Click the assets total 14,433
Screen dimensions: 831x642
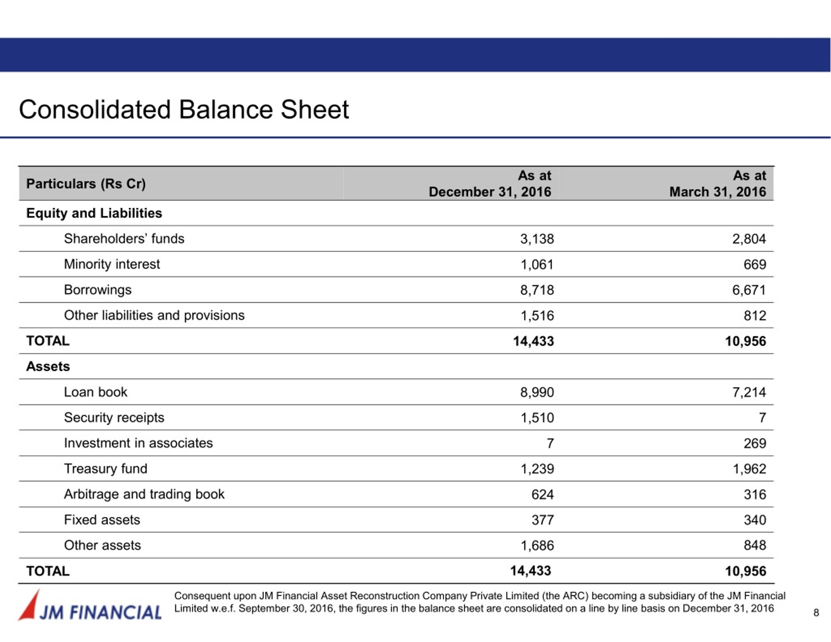pyautogui.click(x=530, y=571)
